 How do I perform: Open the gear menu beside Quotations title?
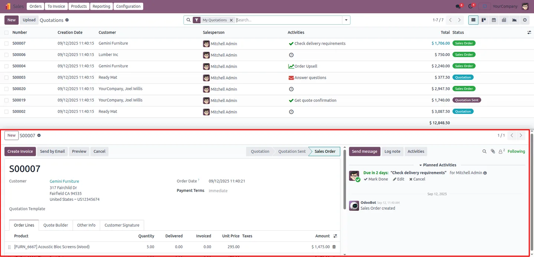(67, 20)
